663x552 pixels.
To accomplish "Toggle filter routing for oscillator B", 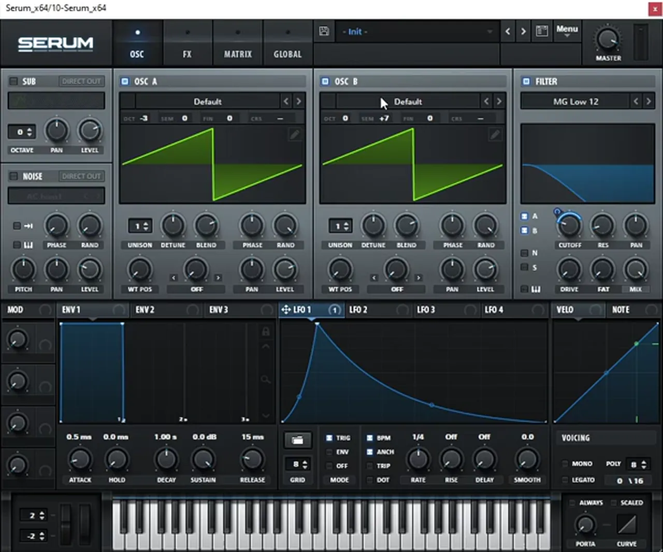I will pos(525,230).
